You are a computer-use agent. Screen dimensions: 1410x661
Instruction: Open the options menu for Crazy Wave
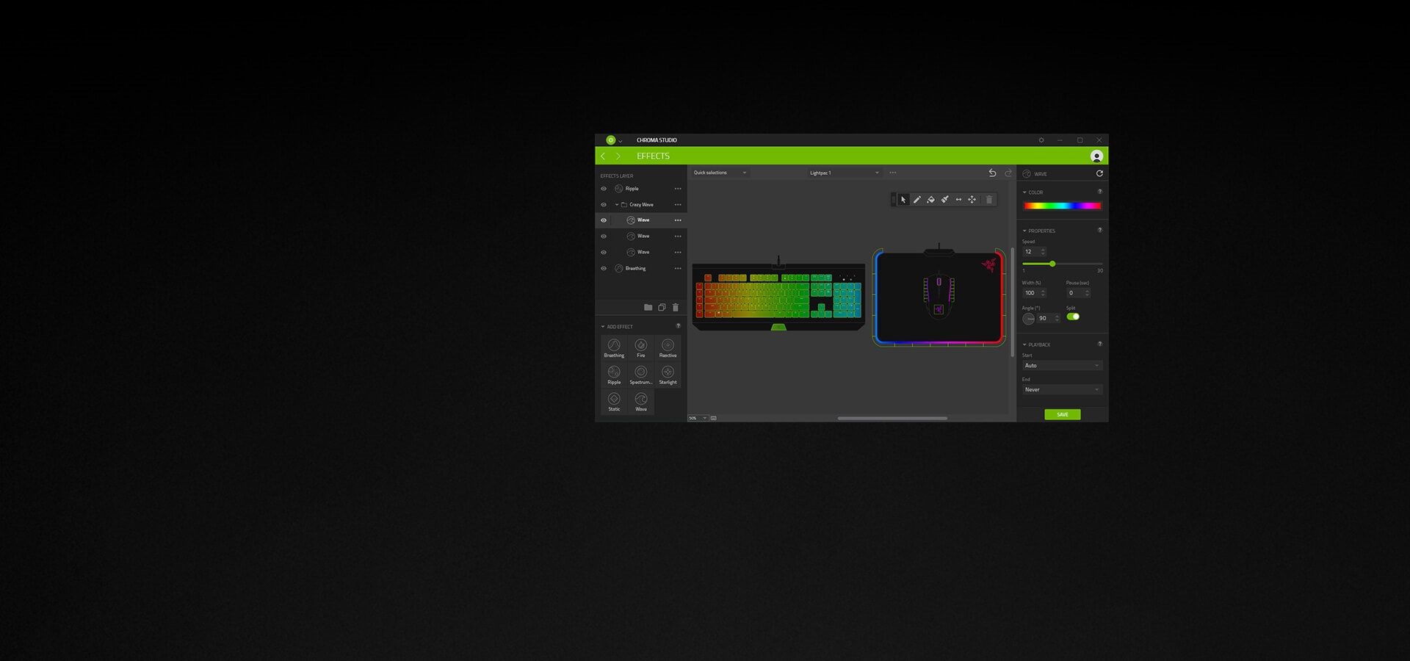click(x=678, y=205)
